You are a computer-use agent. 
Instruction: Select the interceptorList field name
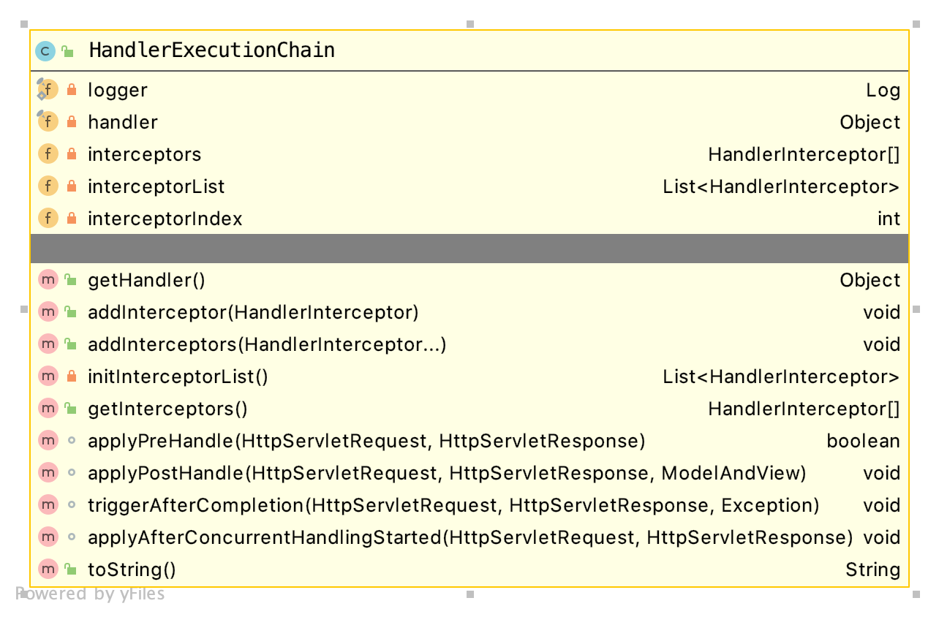(156, 187)
